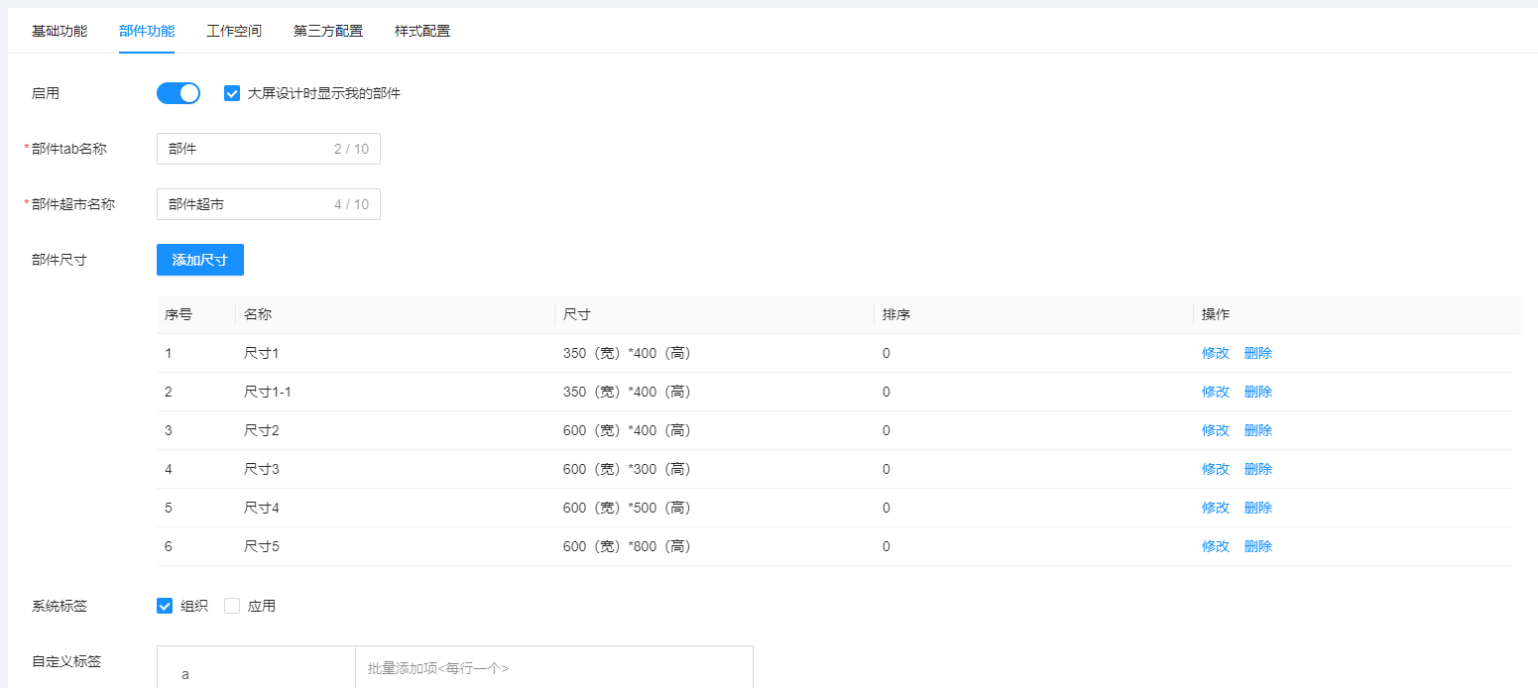
Task: Open the 工作空间 tab
Action: point(233,31)
